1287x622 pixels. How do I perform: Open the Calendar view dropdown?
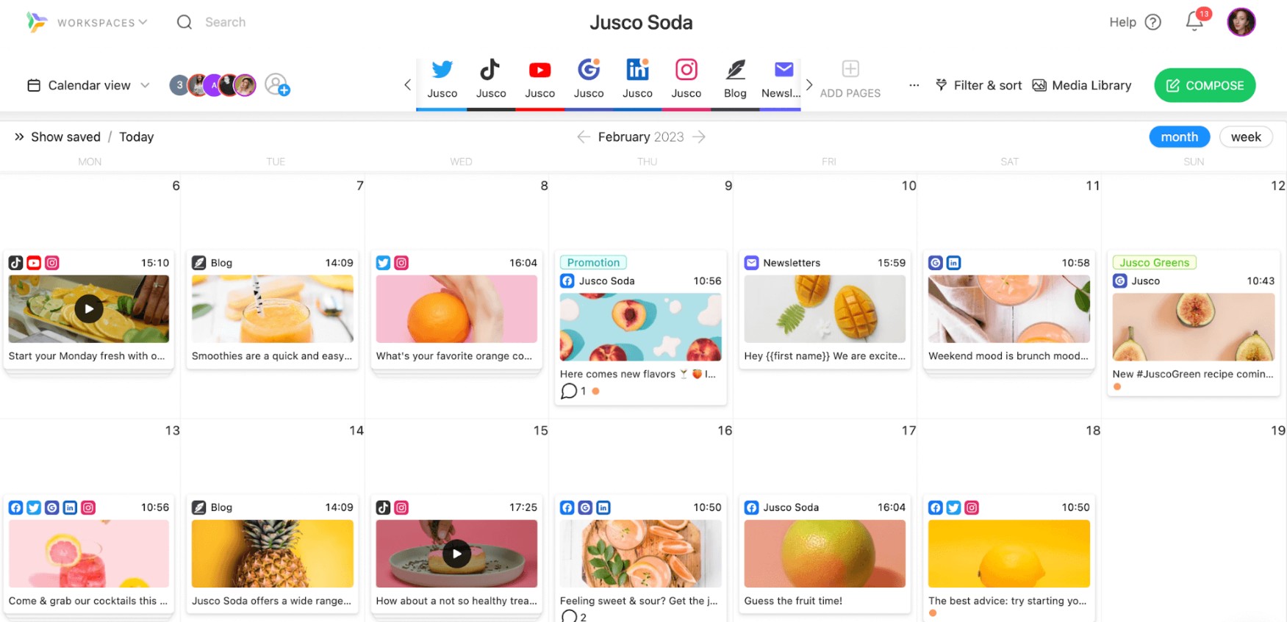[x=89, y=85]
